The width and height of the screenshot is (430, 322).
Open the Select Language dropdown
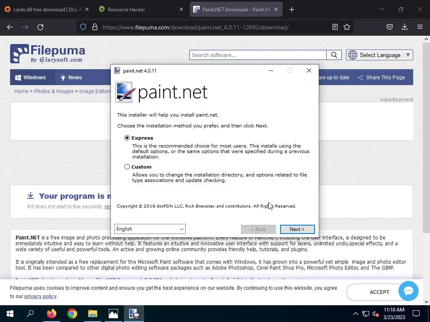pos(380,55)
